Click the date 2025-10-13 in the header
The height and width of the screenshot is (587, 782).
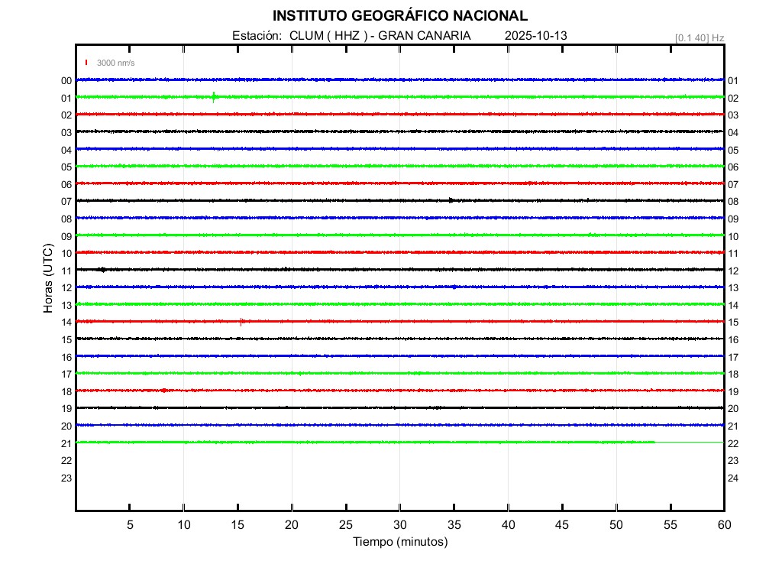535,36
